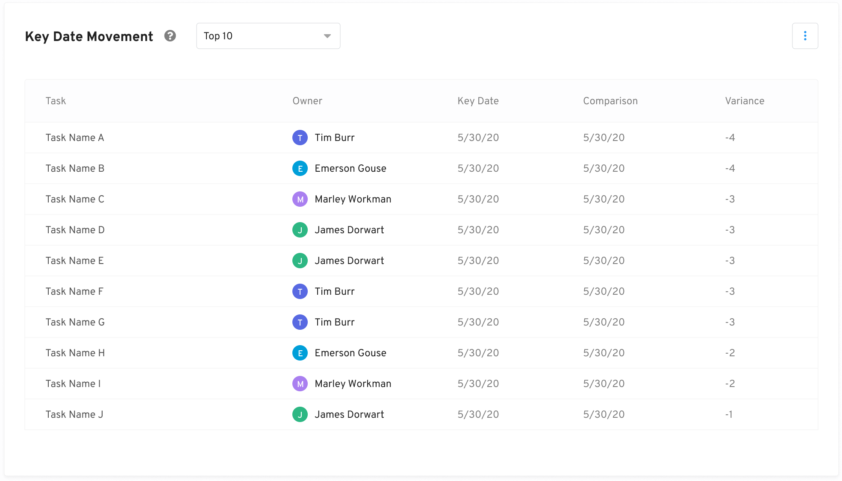842x481 pixels.
Task: Click Key Date 5/30/20 for Task Name E
Action: 478,261
